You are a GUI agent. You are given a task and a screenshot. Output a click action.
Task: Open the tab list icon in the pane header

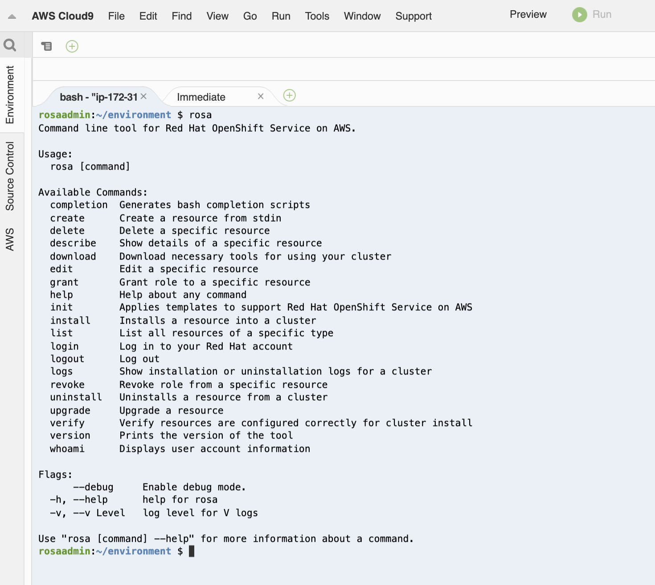point(46,46)
